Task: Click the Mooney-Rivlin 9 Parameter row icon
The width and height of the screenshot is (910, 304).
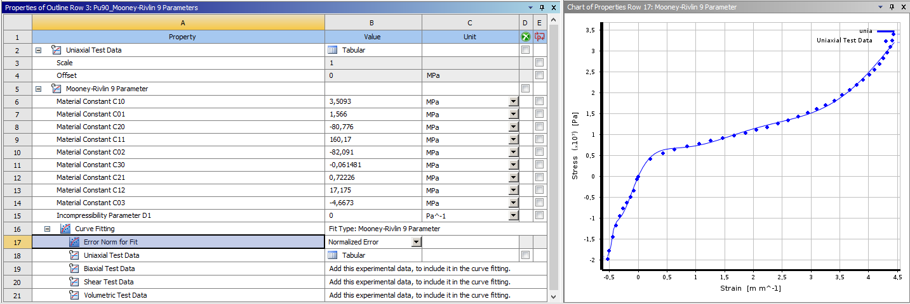Action: pyautogui.click(x=56, y=89)
